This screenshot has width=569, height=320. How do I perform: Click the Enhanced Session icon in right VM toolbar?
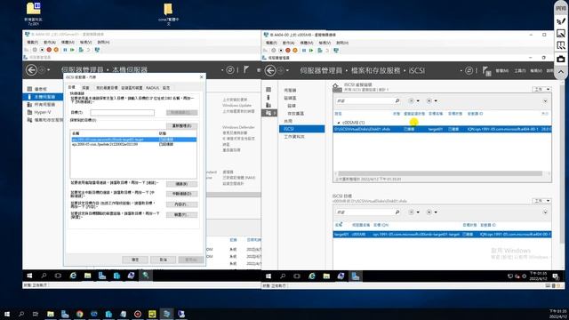point(336,51)
